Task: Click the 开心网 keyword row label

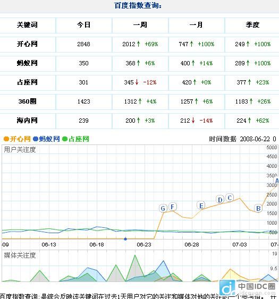Action: coord(27,44)
